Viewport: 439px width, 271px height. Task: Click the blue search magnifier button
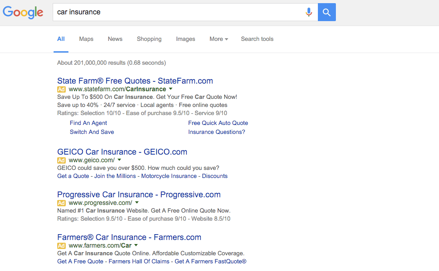click(327, 12)
